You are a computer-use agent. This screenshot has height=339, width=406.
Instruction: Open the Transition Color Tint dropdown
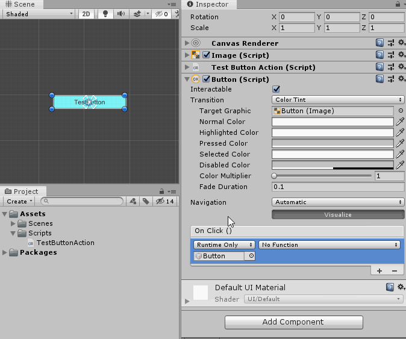pos(338,100)
